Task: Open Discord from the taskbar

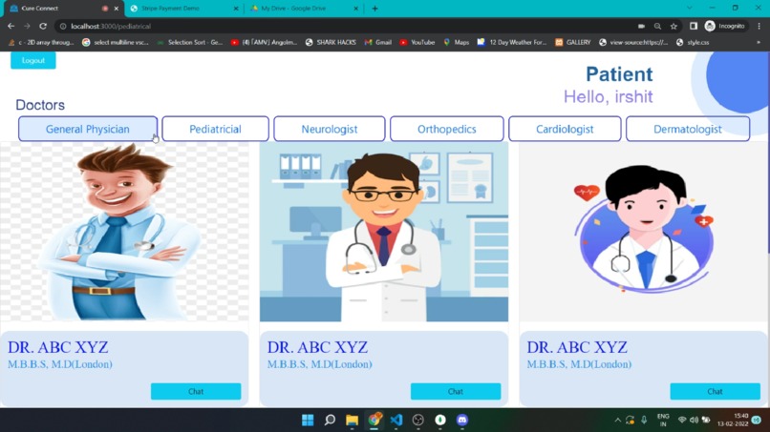Action: click(462, 421)
